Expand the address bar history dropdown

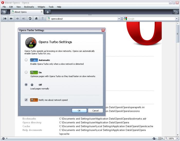tap(119, 19)
